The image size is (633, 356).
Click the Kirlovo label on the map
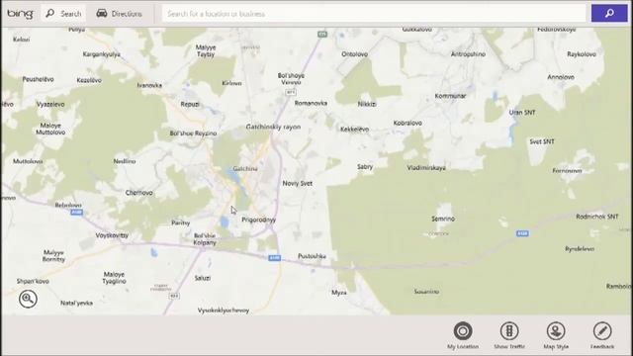coord(231,83)
